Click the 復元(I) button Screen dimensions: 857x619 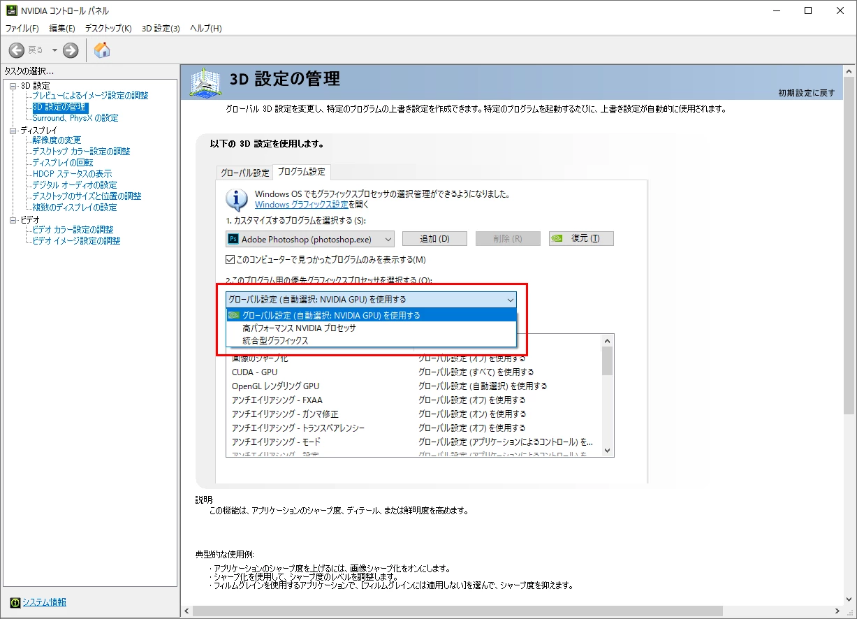click(581, 238)
